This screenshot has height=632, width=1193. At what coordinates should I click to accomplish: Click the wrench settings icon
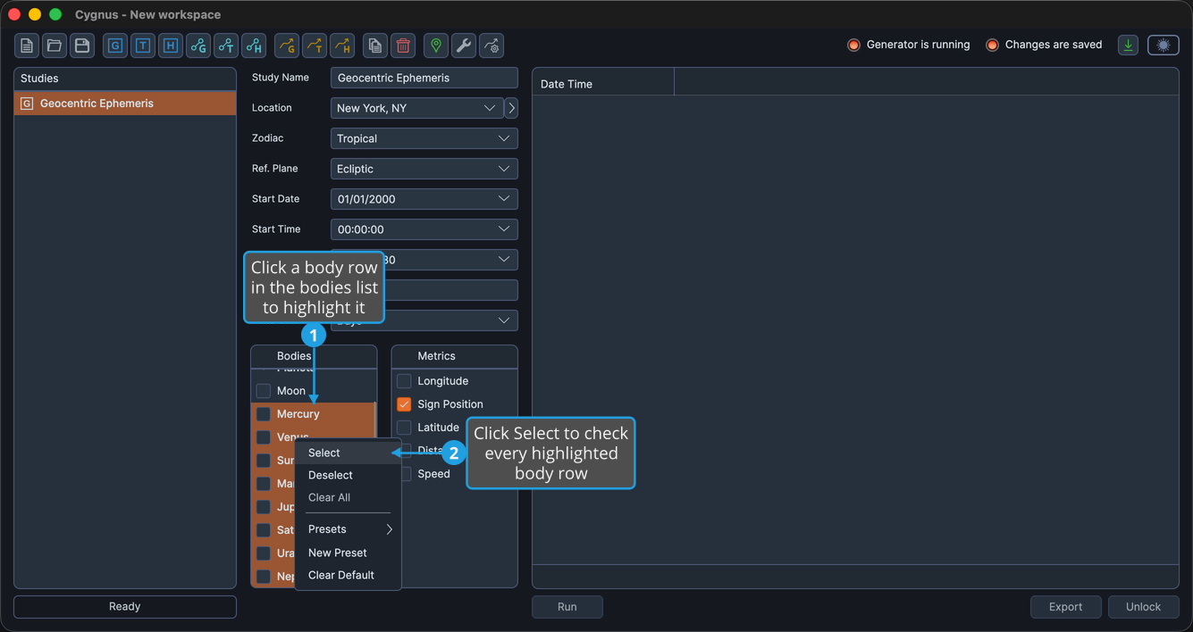pyautogui.click(x=464, y=46)
